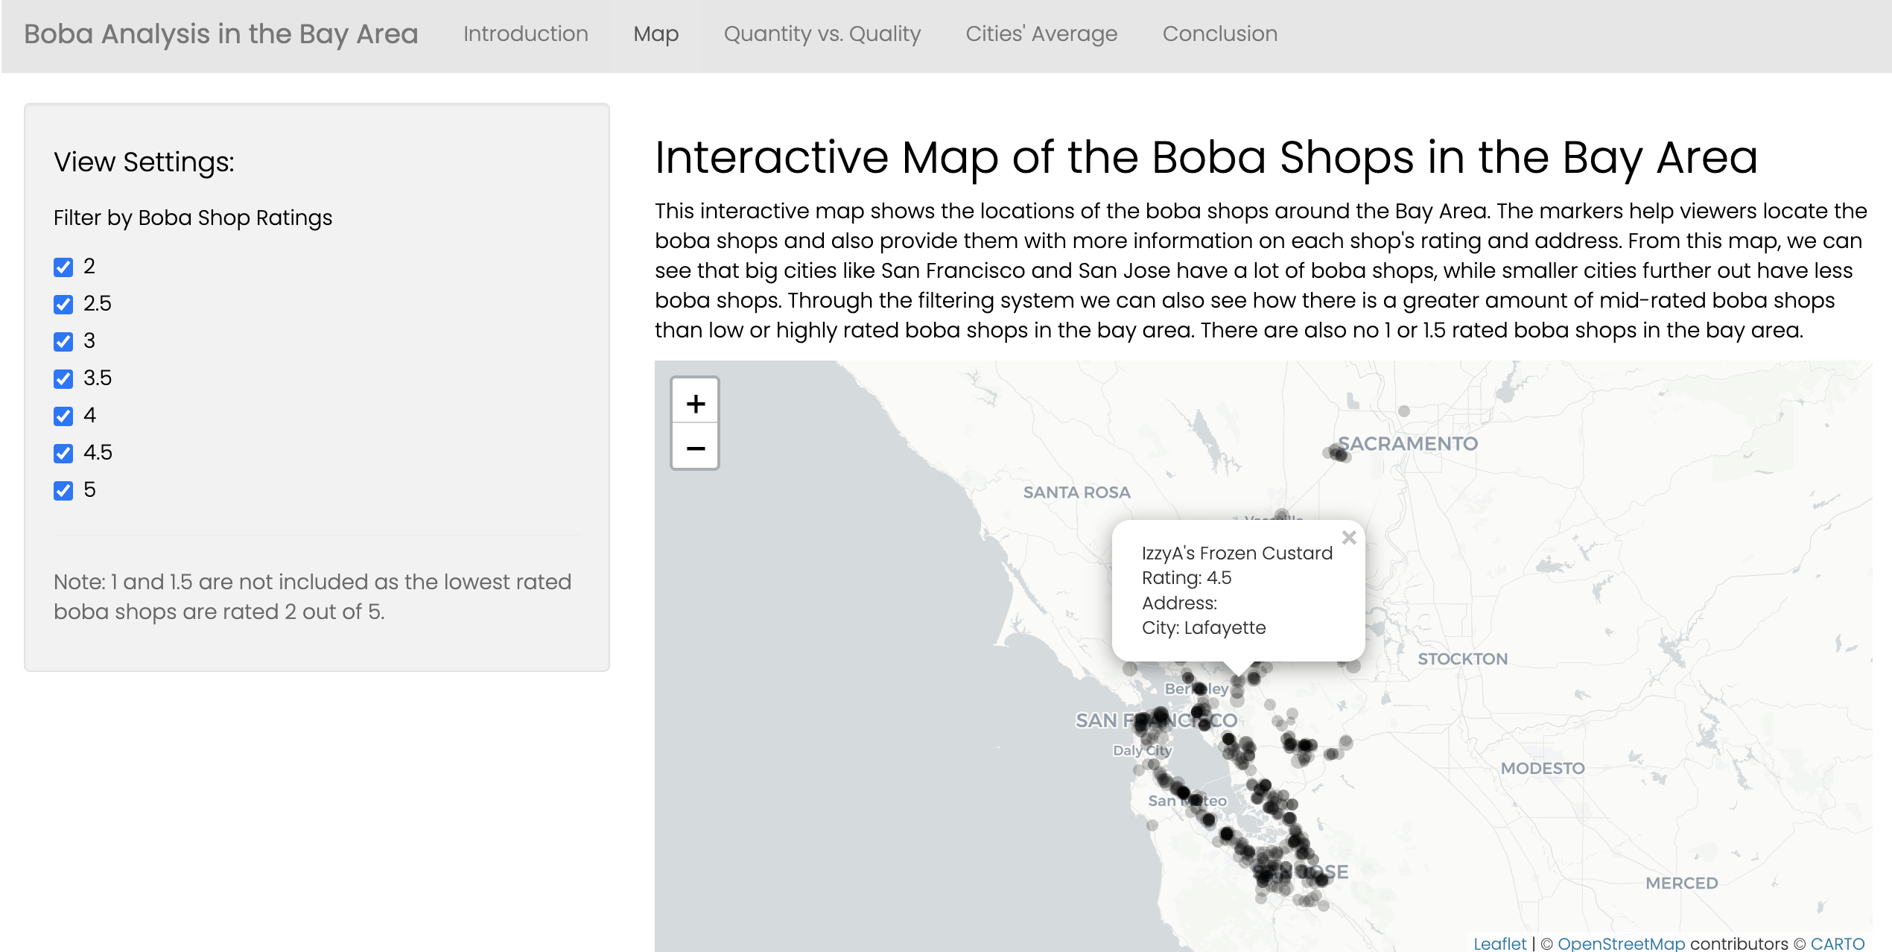
Task: Open the Conclusion tab
Action: coord(1220,34)
